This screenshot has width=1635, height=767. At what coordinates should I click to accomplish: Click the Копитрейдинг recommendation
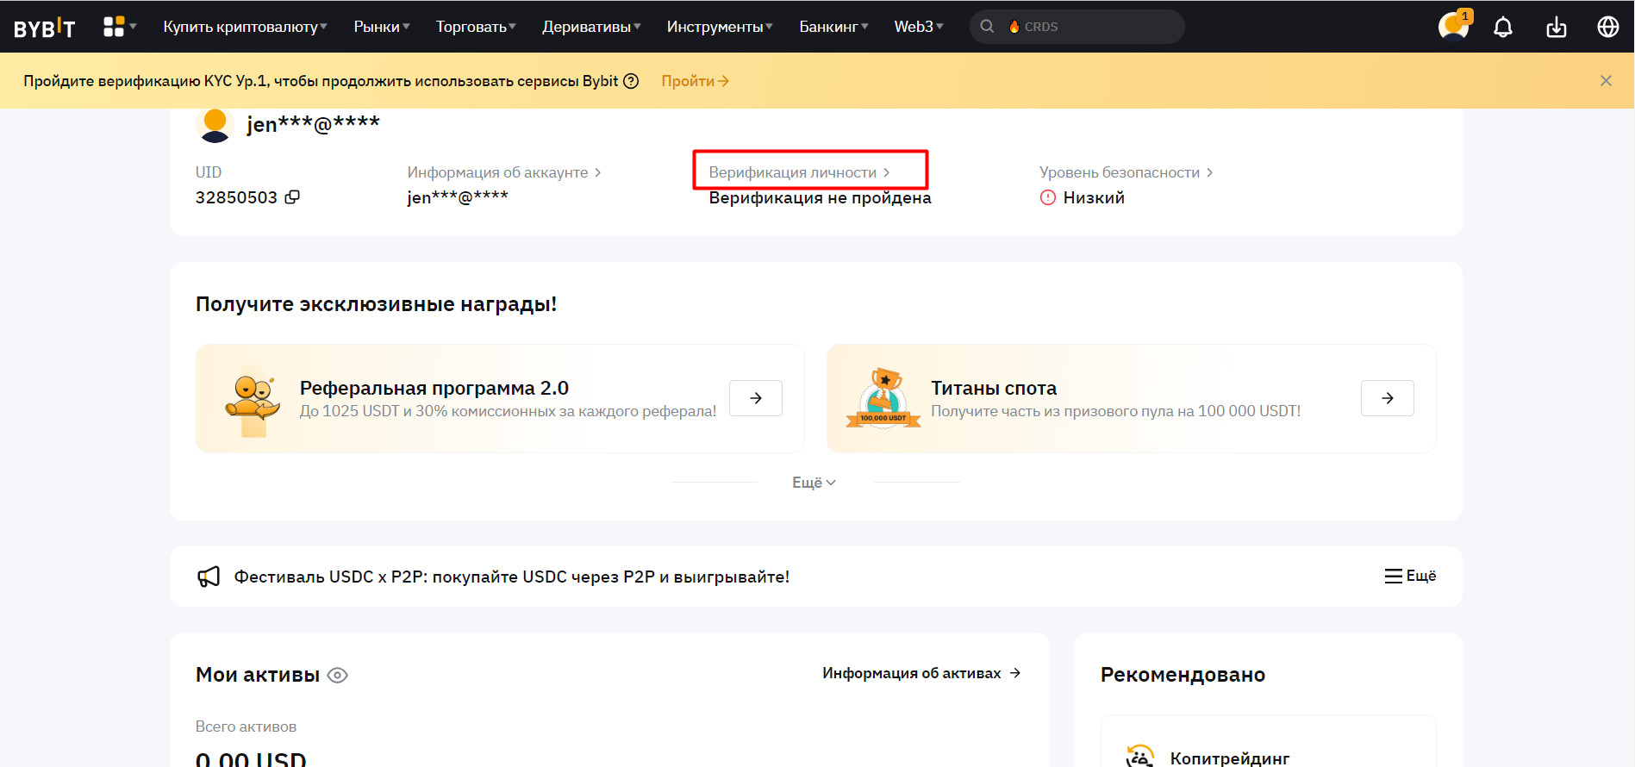pyautogui.click(x=1230, y=758)
